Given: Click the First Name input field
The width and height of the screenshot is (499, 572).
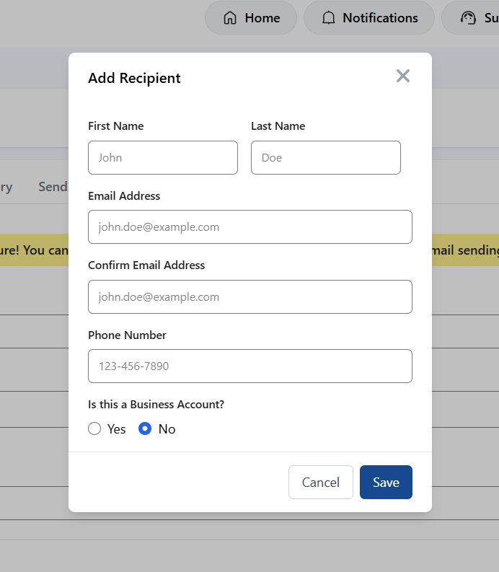Looking at the screenshot, I should pos(163,157).
